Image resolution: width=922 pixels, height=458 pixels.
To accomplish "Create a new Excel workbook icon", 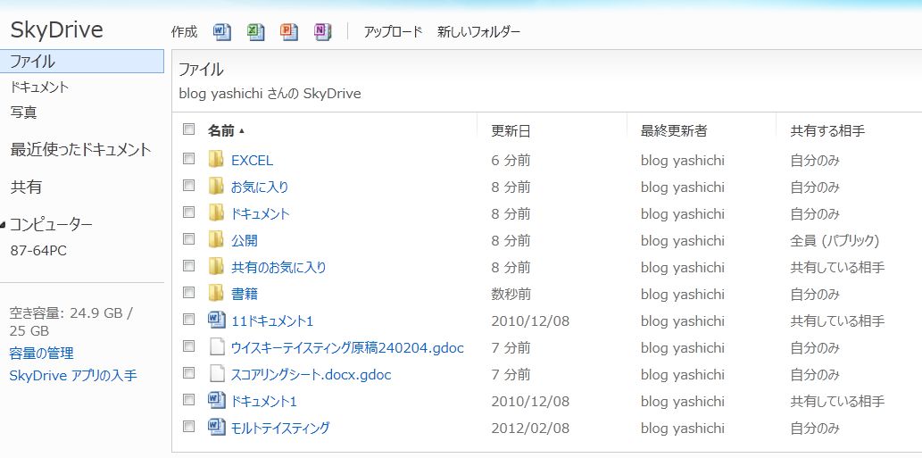I will 256,31.
